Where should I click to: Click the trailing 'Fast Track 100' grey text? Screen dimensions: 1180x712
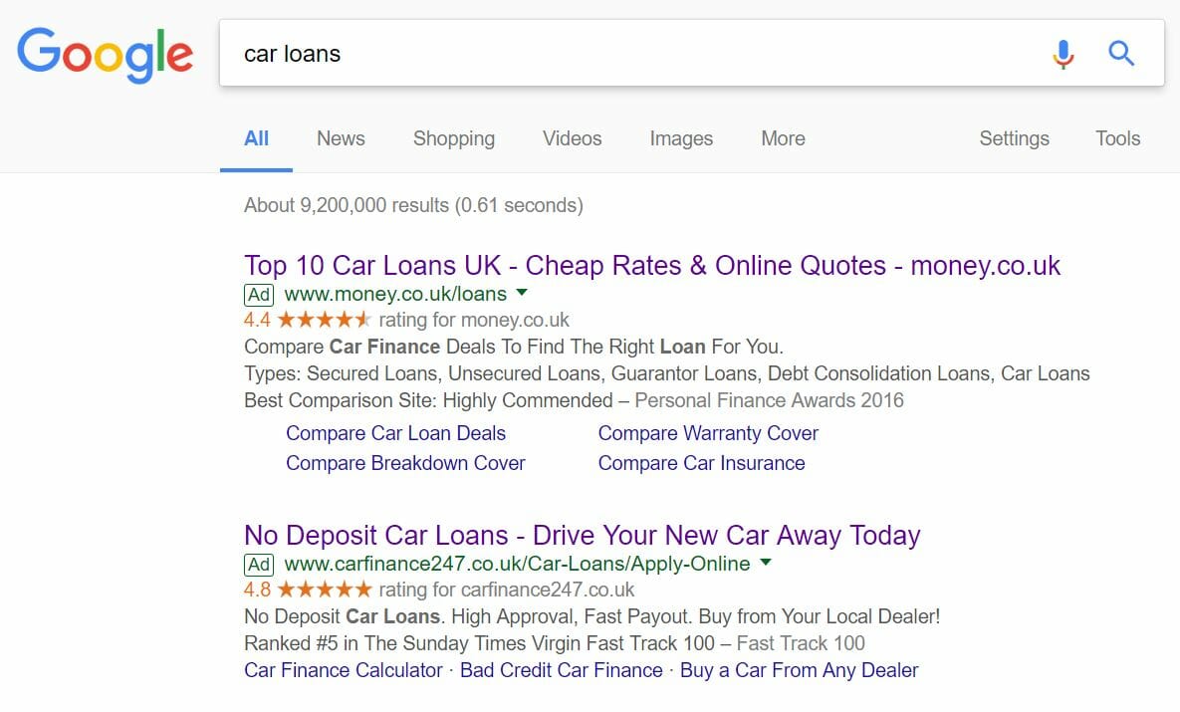click(801, 643)
